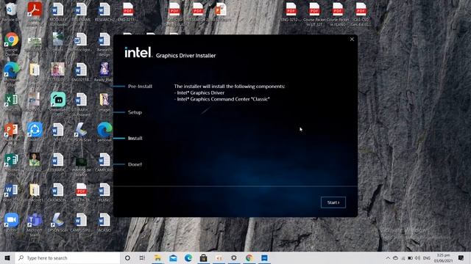Open Microsoft Edge from the taskbar
The image size is (471, 264).
pos(188,258)
